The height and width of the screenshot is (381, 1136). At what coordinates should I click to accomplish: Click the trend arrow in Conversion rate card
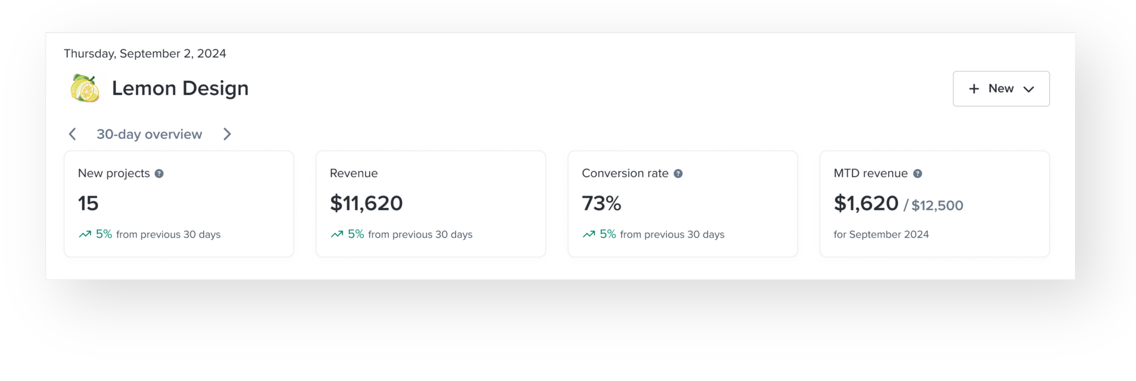click(589, 235)
